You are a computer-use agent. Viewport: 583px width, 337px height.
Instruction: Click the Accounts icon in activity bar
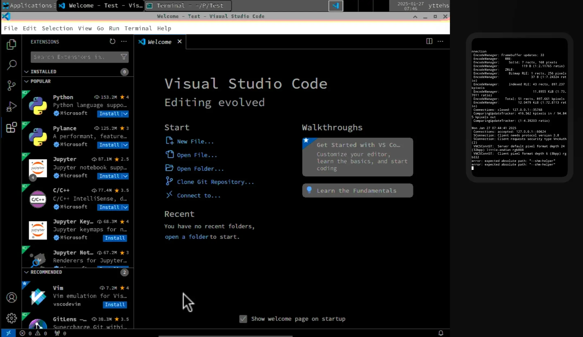pos(11,298)
